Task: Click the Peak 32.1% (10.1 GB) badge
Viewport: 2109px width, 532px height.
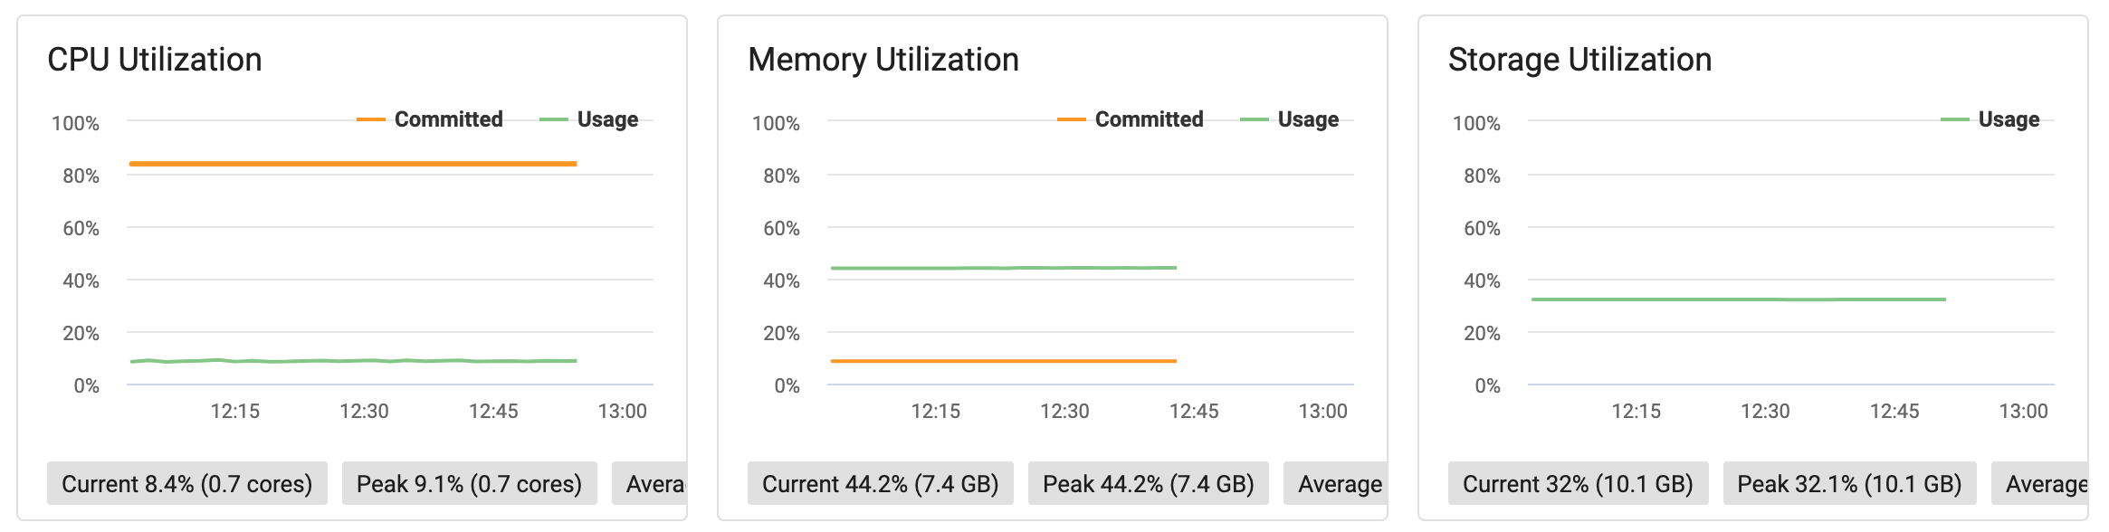Action: click(x=1849, y=483)
